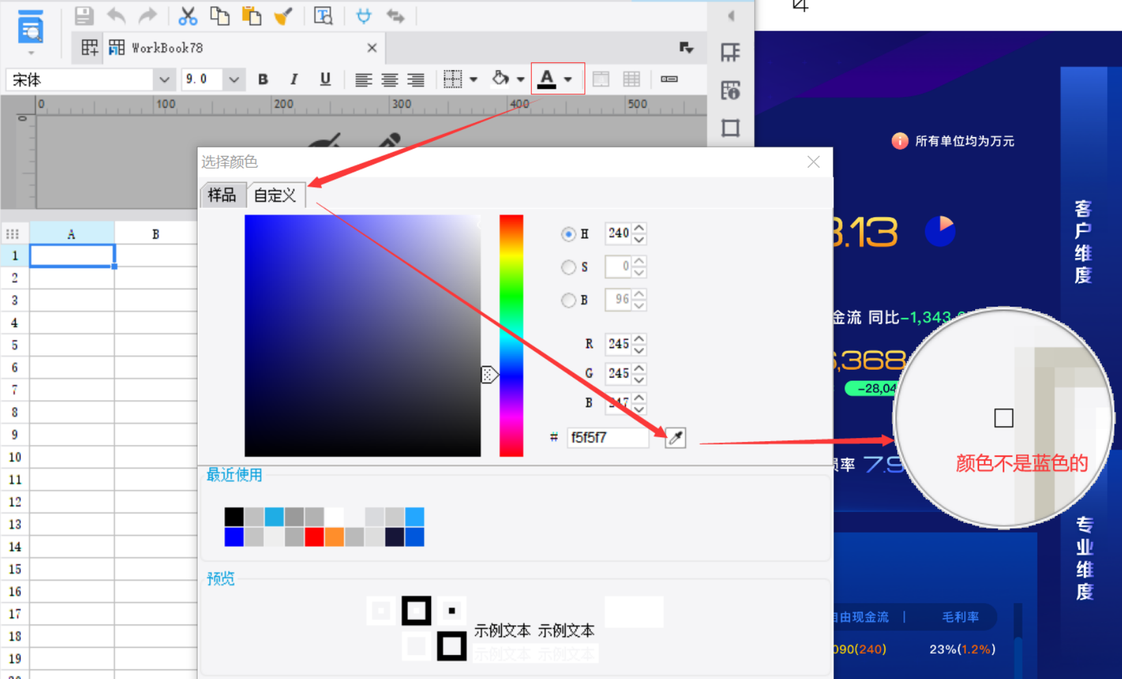Image resolution: width=1122 pixels, height=679 pixels.
Task: Click cell A1 in the spreadsheet
Action: tap(72, 256)
